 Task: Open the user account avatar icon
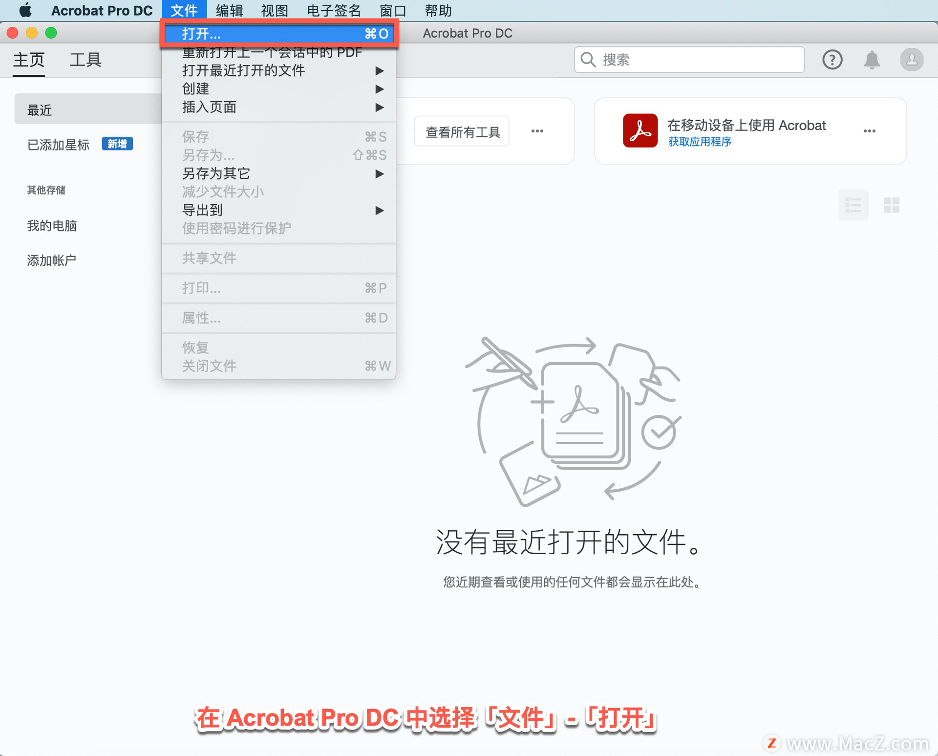click(911, 59)
